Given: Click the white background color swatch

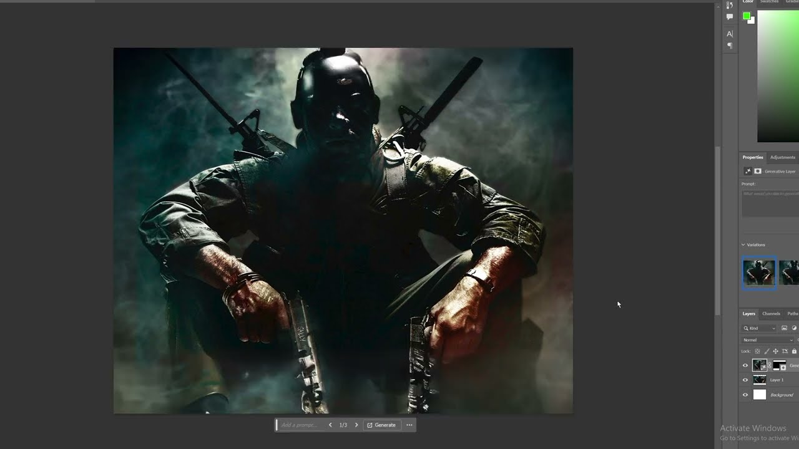Looking at the screenshot, I should [752, 21].
